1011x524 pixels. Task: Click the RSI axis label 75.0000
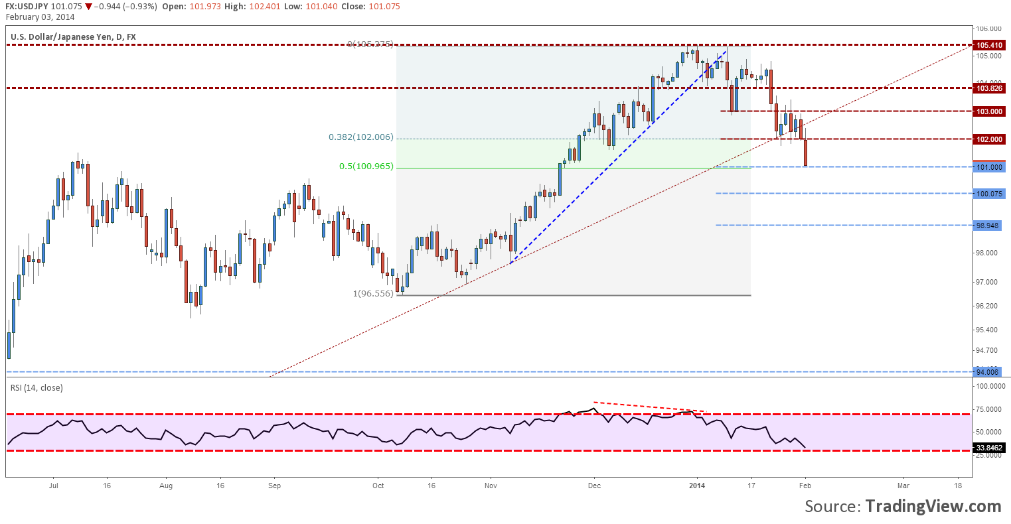tap(989, 410)
